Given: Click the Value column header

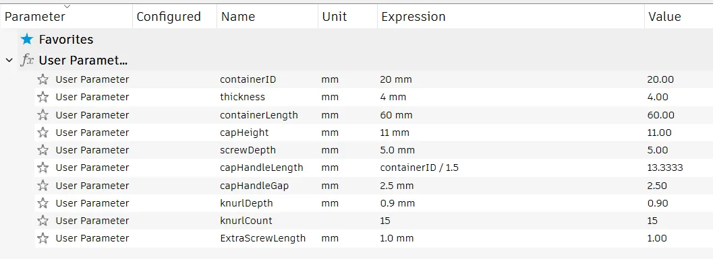Looking at the screenshot, I should pyautogui.click(x=664, y=17).
